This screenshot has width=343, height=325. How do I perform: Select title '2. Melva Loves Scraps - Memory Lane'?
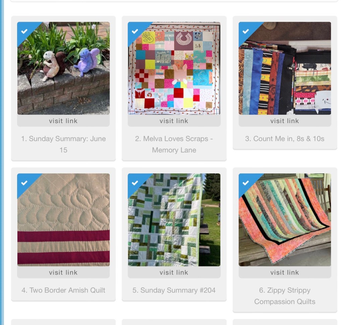(174, 144)
